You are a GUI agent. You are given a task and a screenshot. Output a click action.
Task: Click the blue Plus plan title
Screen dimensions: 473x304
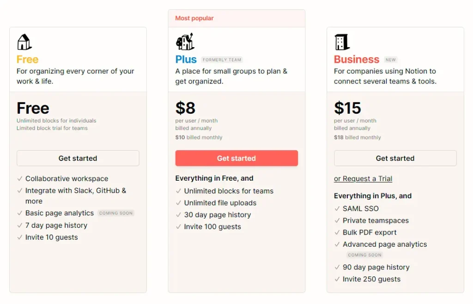(x=186, y=60)
